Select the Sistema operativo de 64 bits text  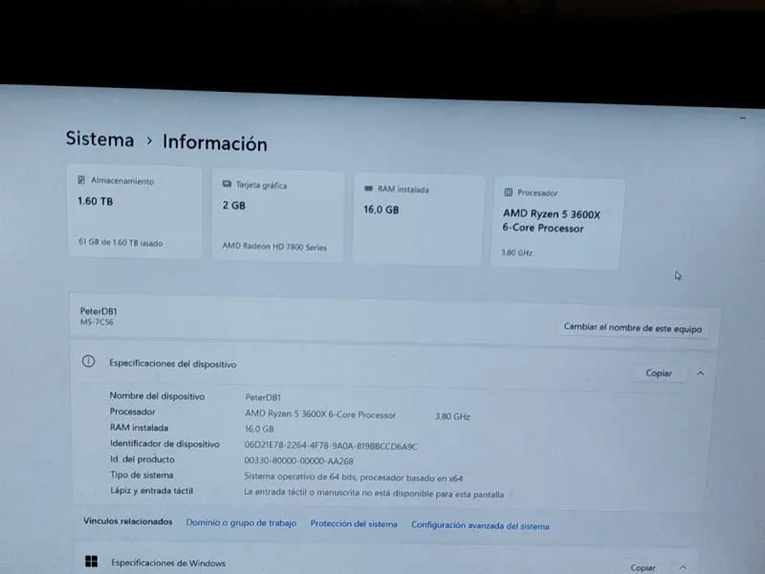tap(353, 477)
